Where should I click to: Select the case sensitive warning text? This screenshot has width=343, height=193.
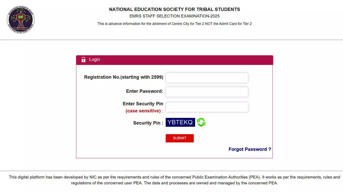click(143, 111)
